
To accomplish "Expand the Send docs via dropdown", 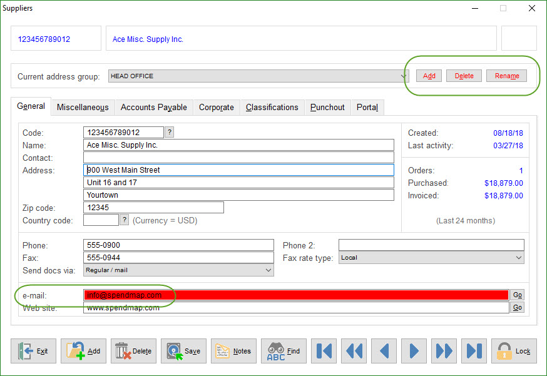I will [268, 270].
